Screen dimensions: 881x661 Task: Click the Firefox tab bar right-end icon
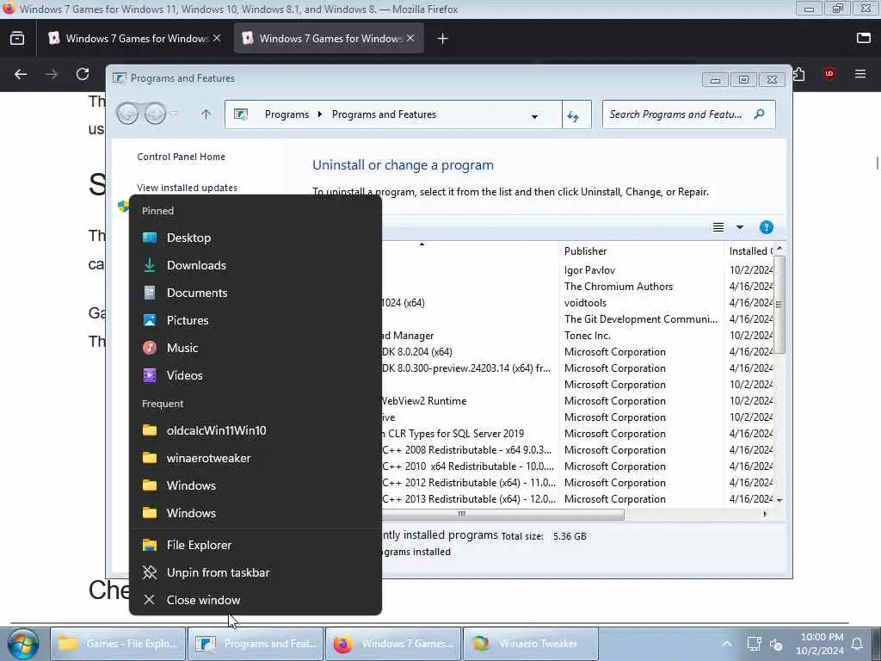[x=864, y=38]
